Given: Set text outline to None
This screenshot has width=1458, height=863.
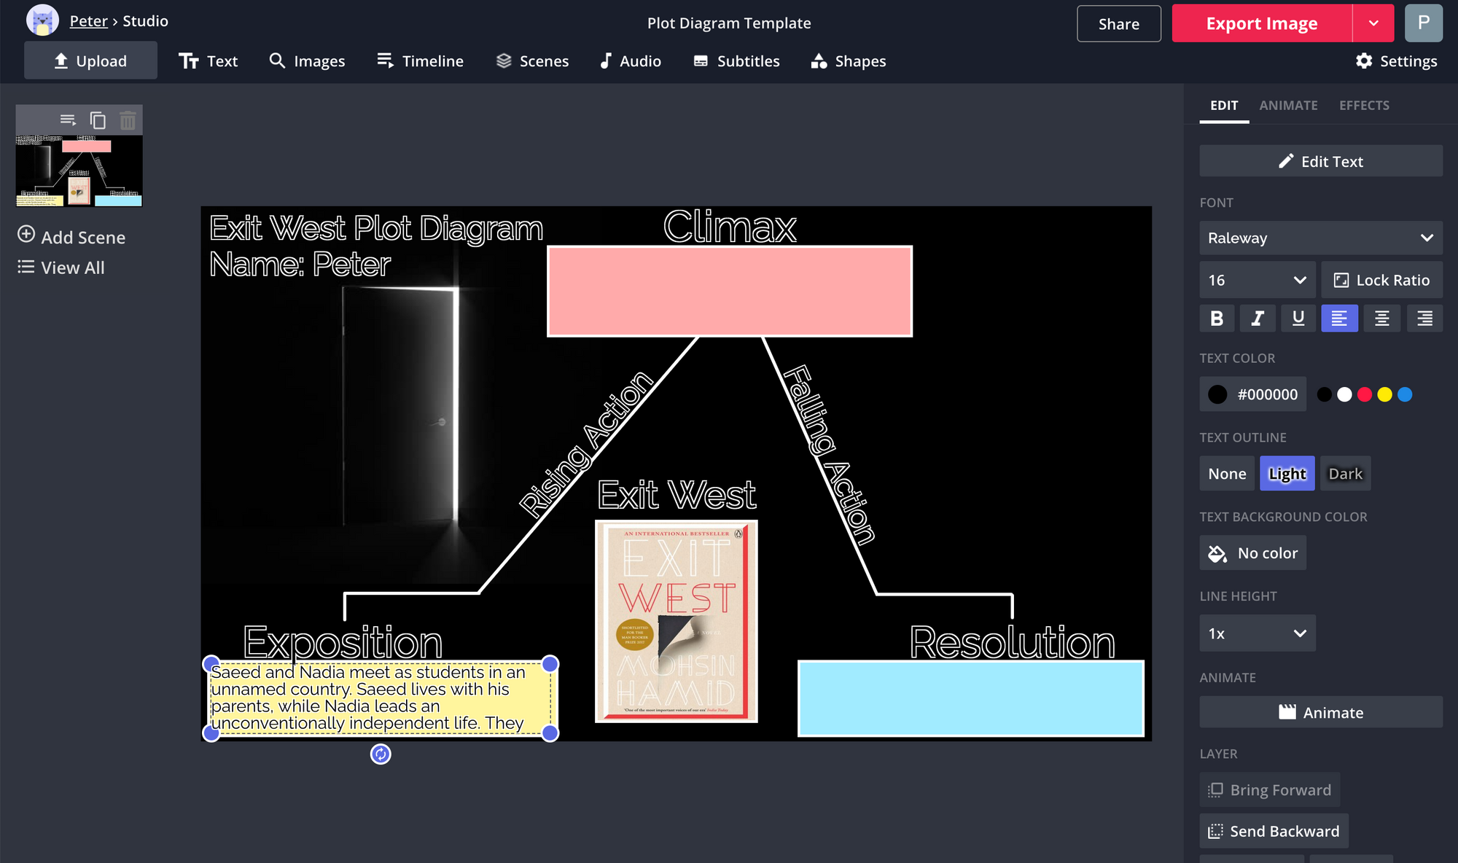Looking at the screenshot, I should click(x=1227, y=474).
